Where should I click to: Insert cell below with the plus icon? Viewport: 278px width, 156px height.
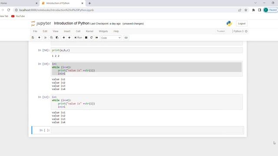[x=39, y=38]
